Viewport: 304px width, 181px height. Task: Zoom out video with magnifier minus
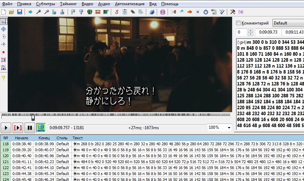pos(46,12)
